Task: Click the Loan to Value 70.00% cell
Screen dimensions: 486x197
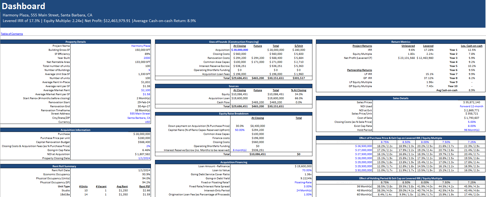Action: coord(307,170)
